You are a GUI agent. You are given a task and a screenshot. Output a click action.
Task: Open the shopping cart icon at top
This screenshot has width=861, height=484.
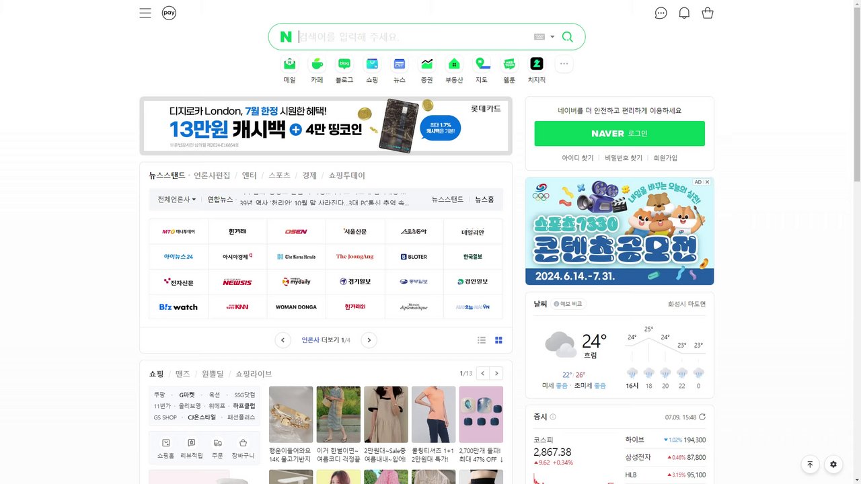click(x=708, y=13)
